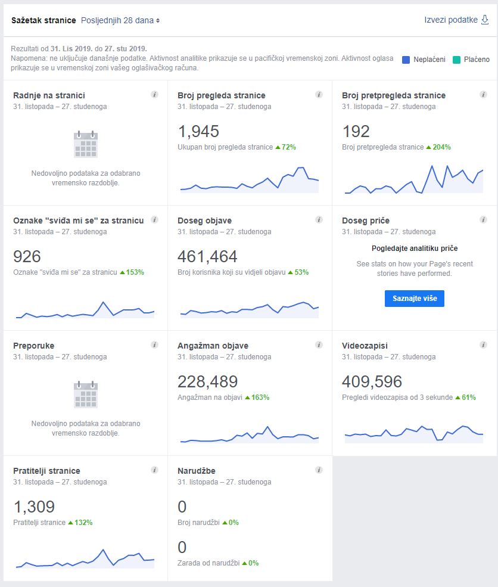Click the Broj pregleda stranice line chart
The image size is (498, 587).
tap(250, 180)
